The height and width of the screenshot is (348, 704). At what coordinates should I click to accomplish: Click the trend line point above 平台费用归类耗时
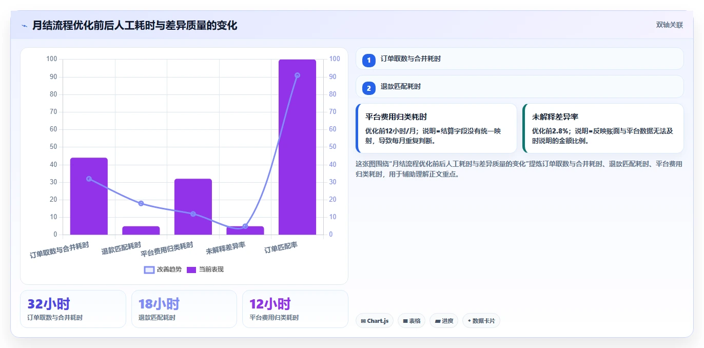tap(193, 214)
